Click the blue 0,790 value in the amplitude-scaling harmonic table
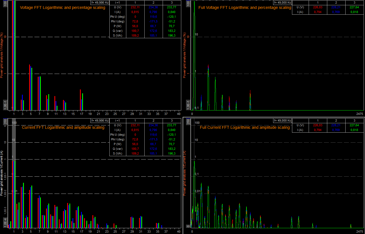This screenshot has height=234, width=365. (153, 130)
